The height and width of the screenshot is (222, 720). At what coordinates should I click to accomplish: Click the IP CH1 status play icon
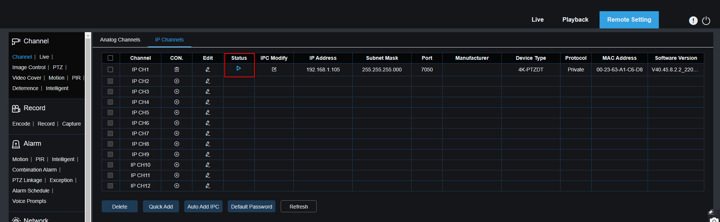pos(239,68)
